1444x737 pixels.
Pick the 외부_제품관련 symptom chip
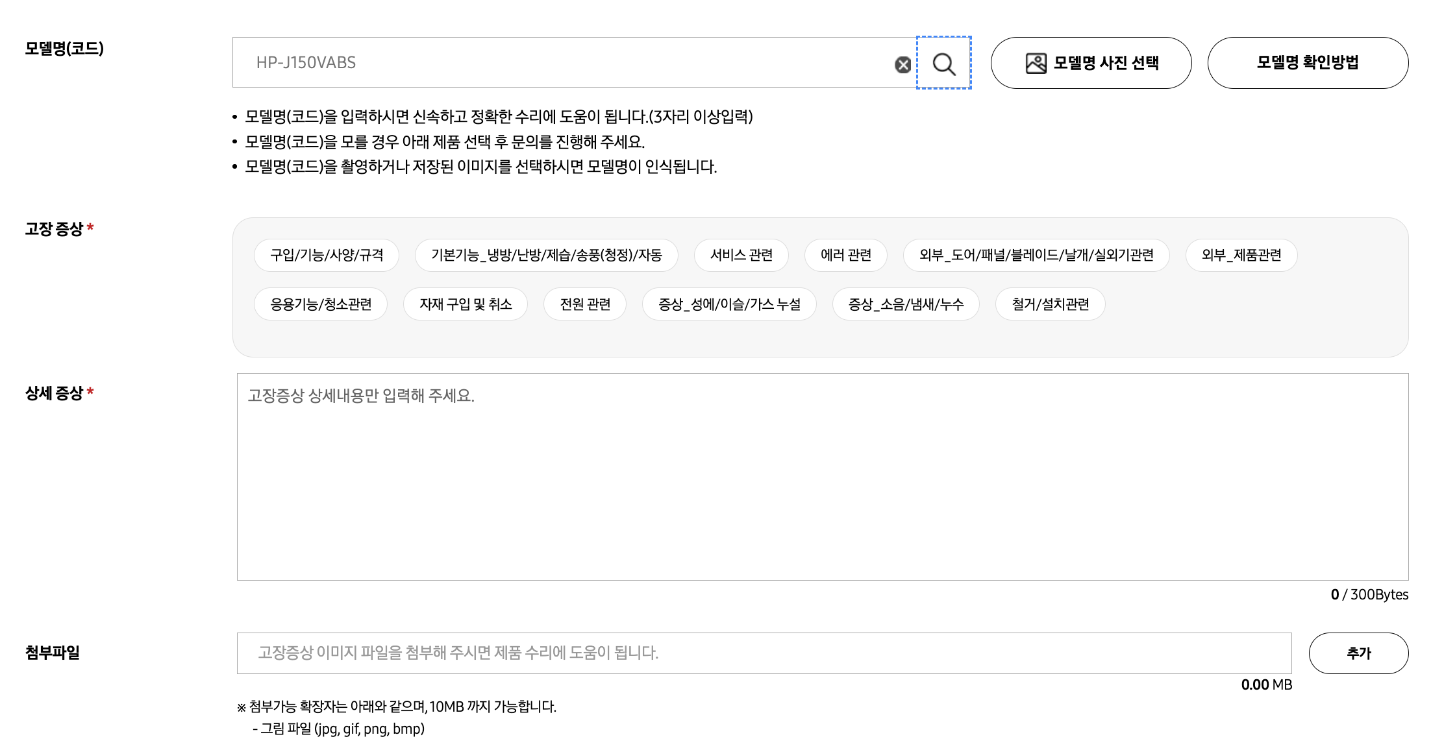click(1241, 255)
